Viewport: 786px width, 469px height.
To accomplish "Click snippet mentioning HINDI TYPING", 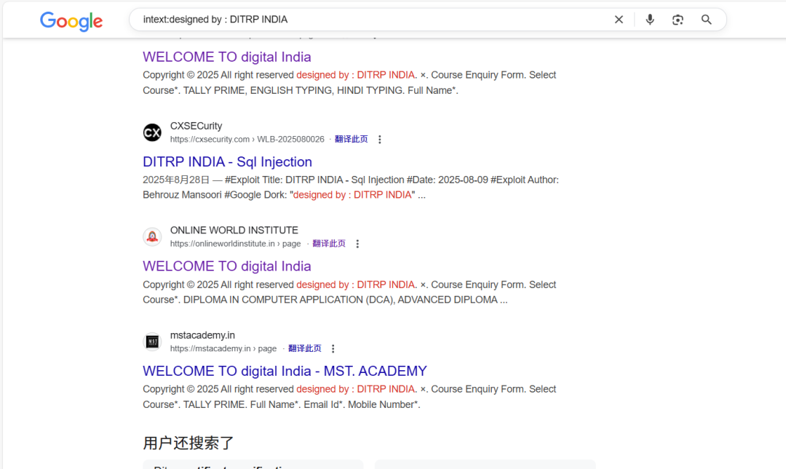I will pyautogui.click(x=349, y=83).
